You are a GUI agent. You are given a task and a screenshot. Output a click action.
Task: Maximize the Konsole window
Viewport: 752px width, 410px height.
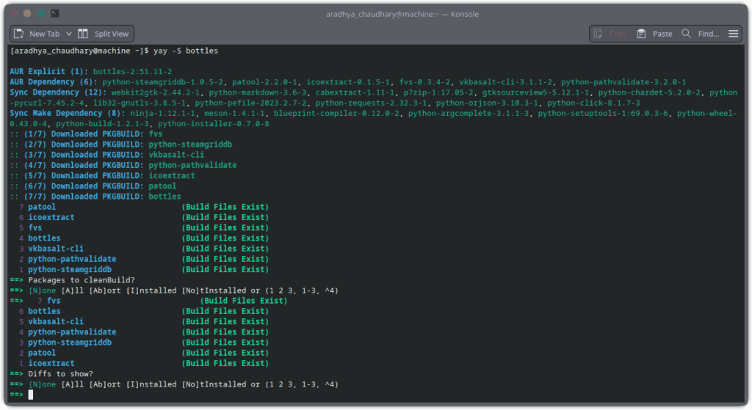click(41, 13)
